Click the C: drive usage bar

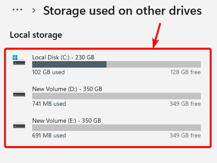point(117,64)
